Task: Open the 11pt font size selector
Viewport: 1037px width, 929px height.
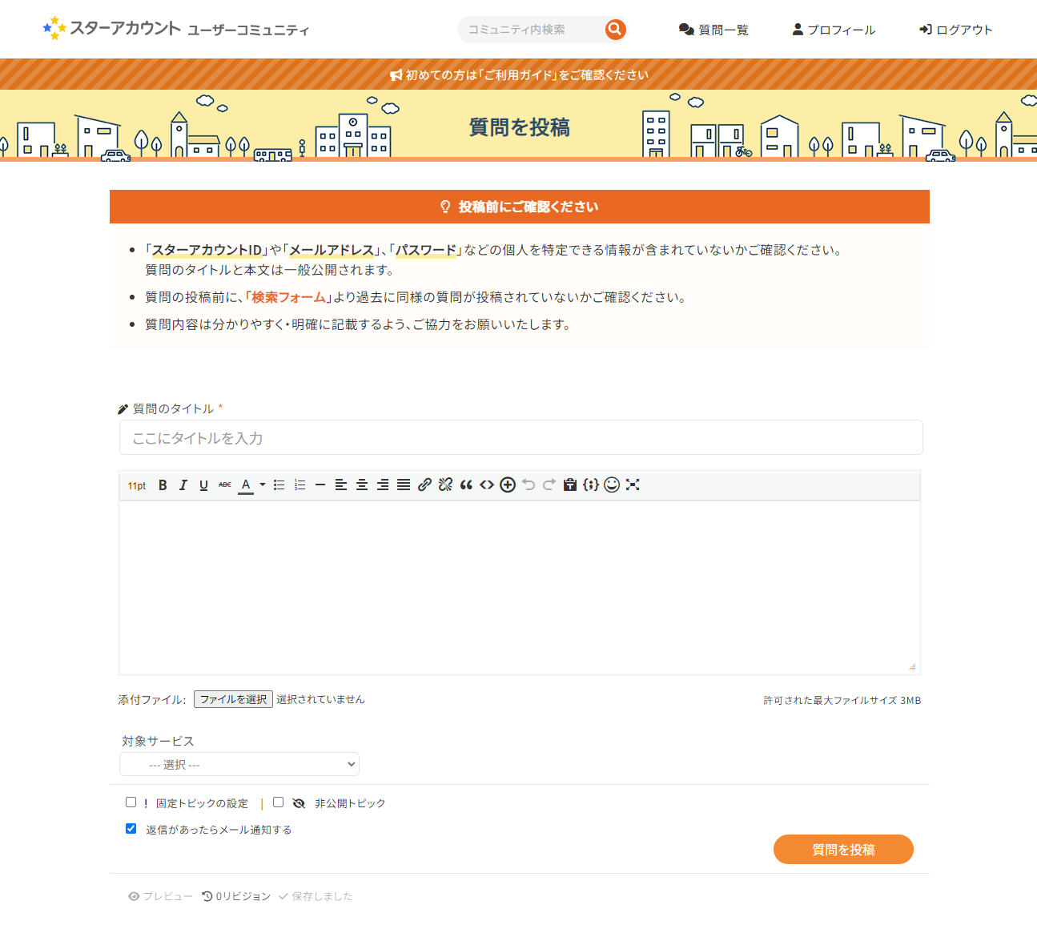Action: point(137,486)
